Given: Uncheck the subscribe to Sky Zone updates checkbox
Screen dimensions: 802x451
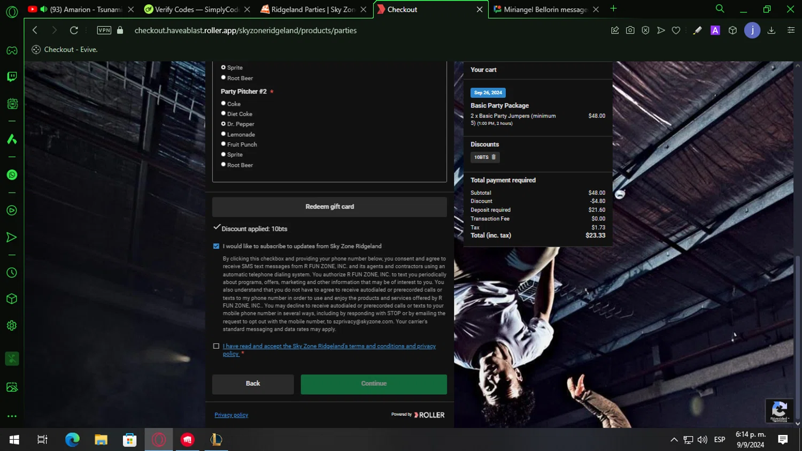Looking at the screenshot, I should tap(216, 246).
